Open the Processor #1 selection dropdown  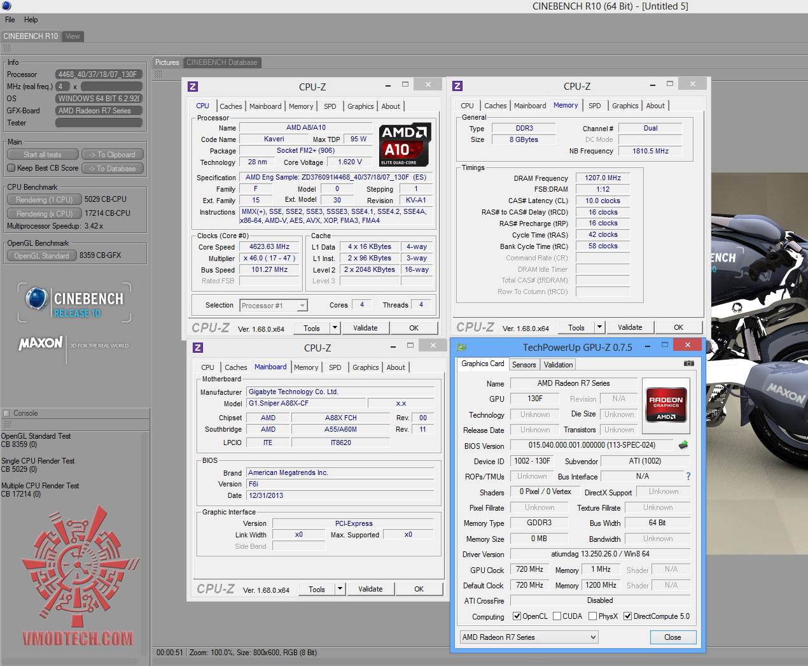tap(274, 306)
